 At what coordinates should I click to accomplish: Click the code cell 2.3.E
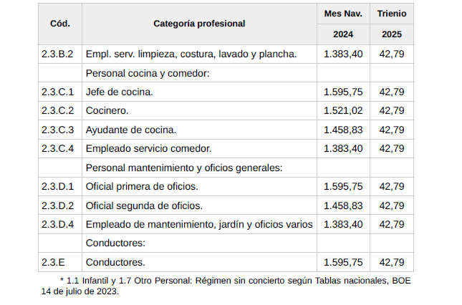click(x=52, y=262)
